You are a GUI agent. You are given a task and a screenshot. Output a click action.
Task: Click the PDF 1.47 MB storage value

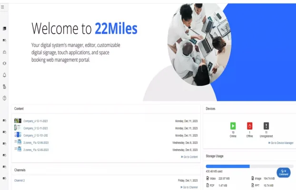[x=223, y=185]
